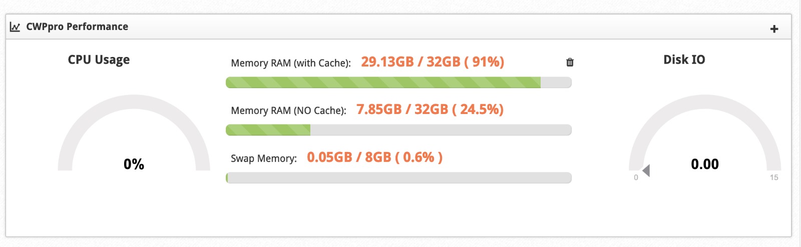Click the Disk IO gauge needle pointer
The image size is (801, 247).
click(x=646, y=170)
